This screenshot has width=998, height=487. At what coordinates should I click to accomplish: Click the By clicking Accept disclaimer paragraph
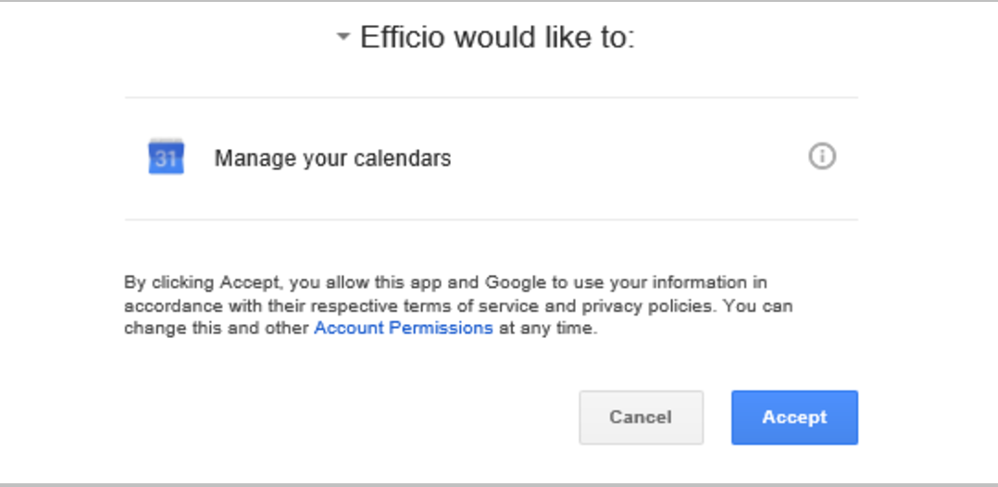(458, 305)
